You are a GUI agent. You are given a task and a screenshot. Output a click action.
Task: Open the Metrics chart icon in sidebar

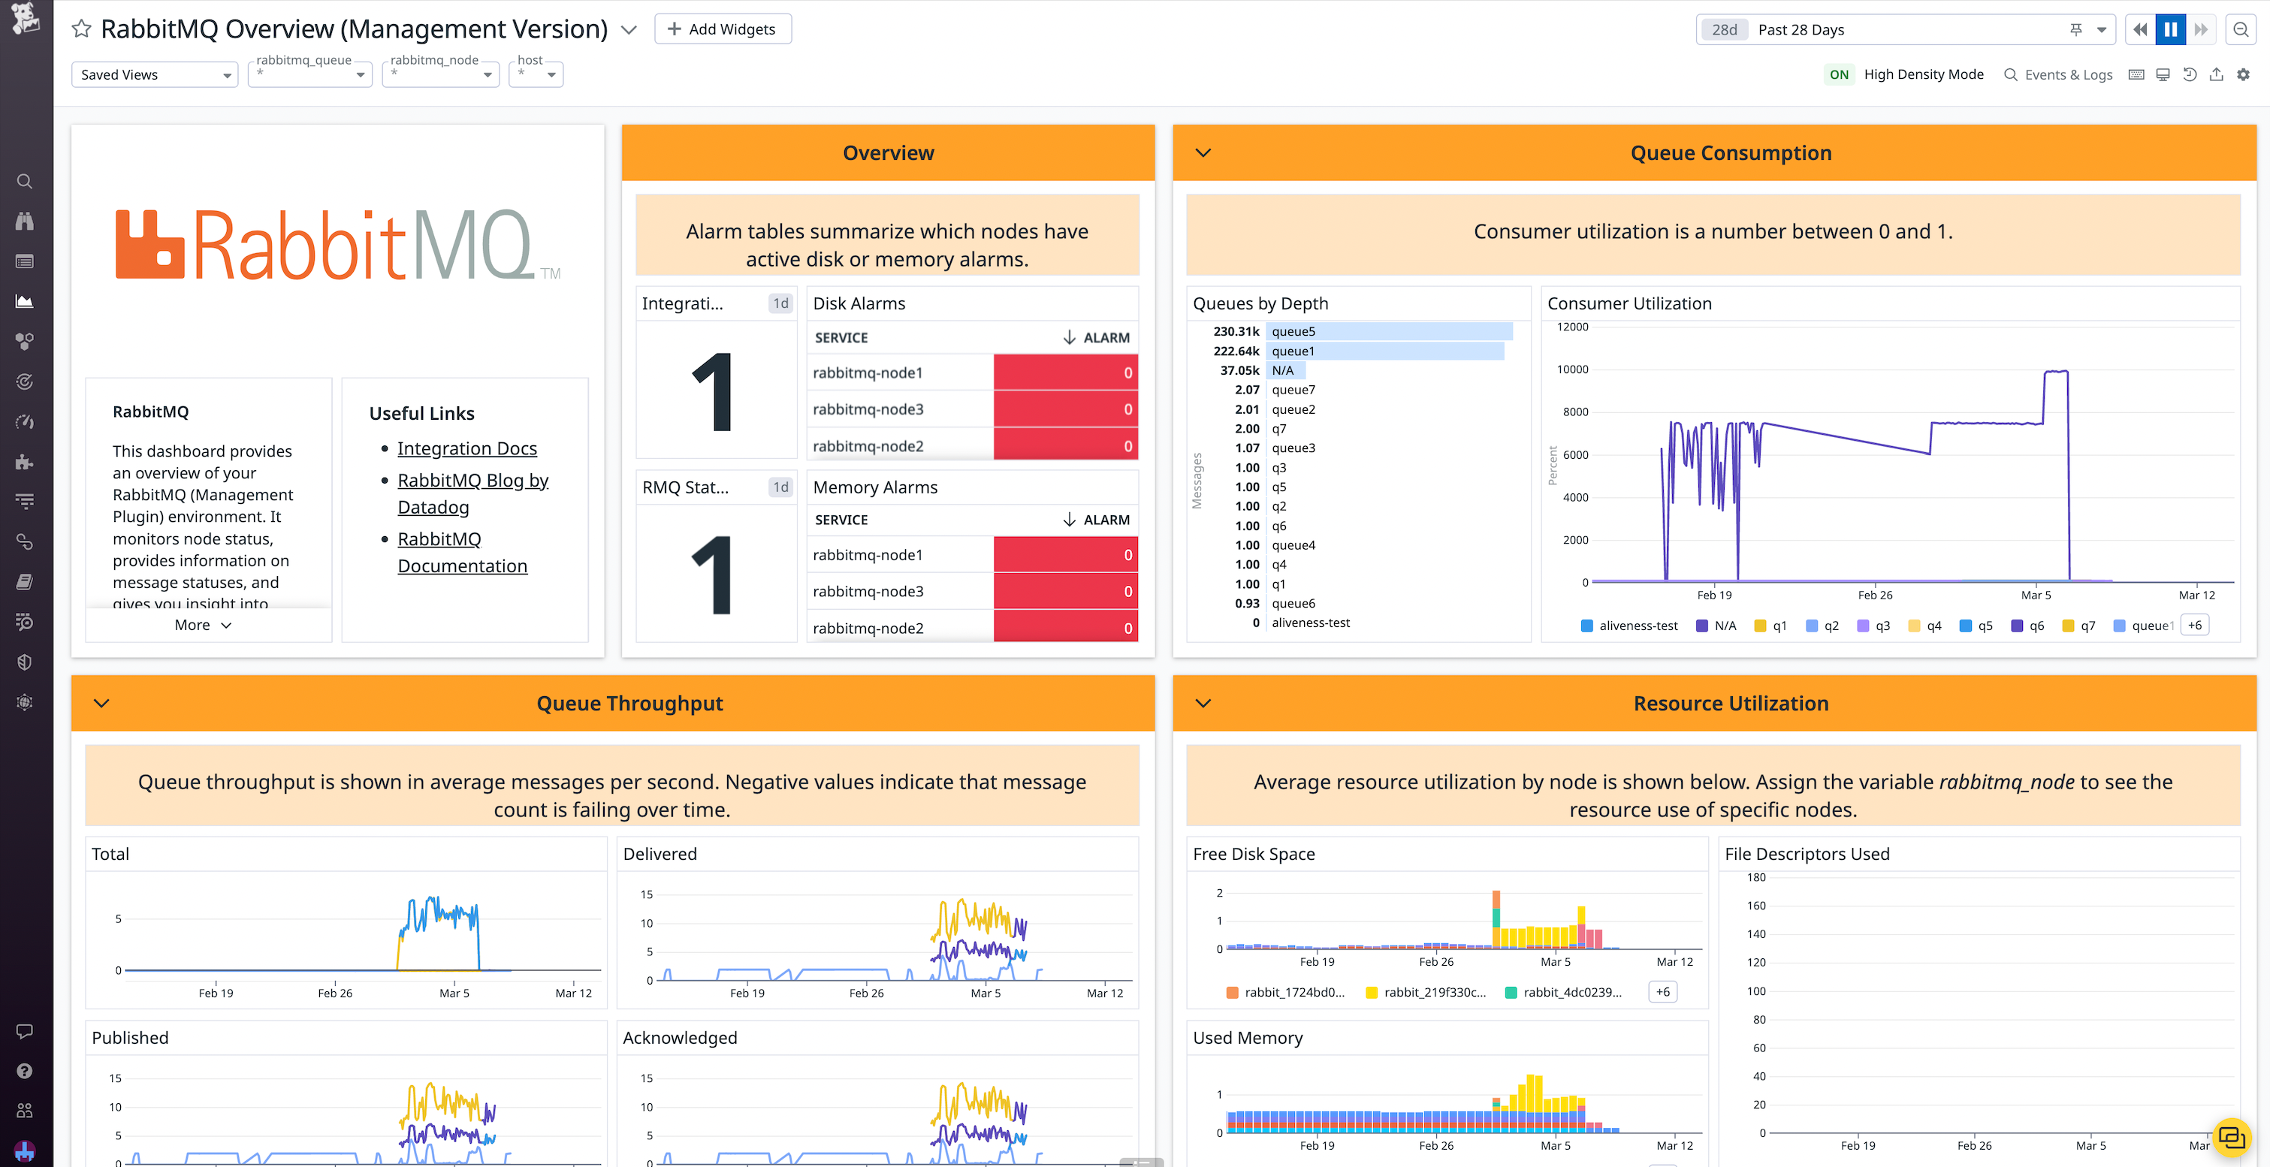[x=24, y=300]
